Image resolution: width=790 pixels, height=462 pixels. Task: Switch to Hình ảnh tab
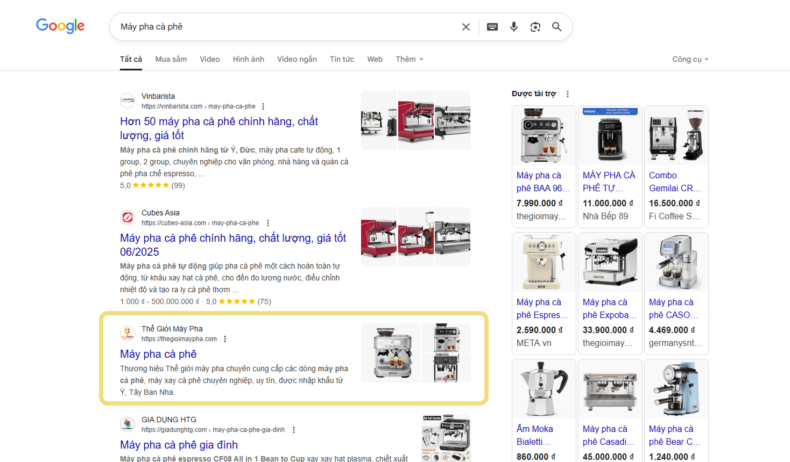coord(249,59)
